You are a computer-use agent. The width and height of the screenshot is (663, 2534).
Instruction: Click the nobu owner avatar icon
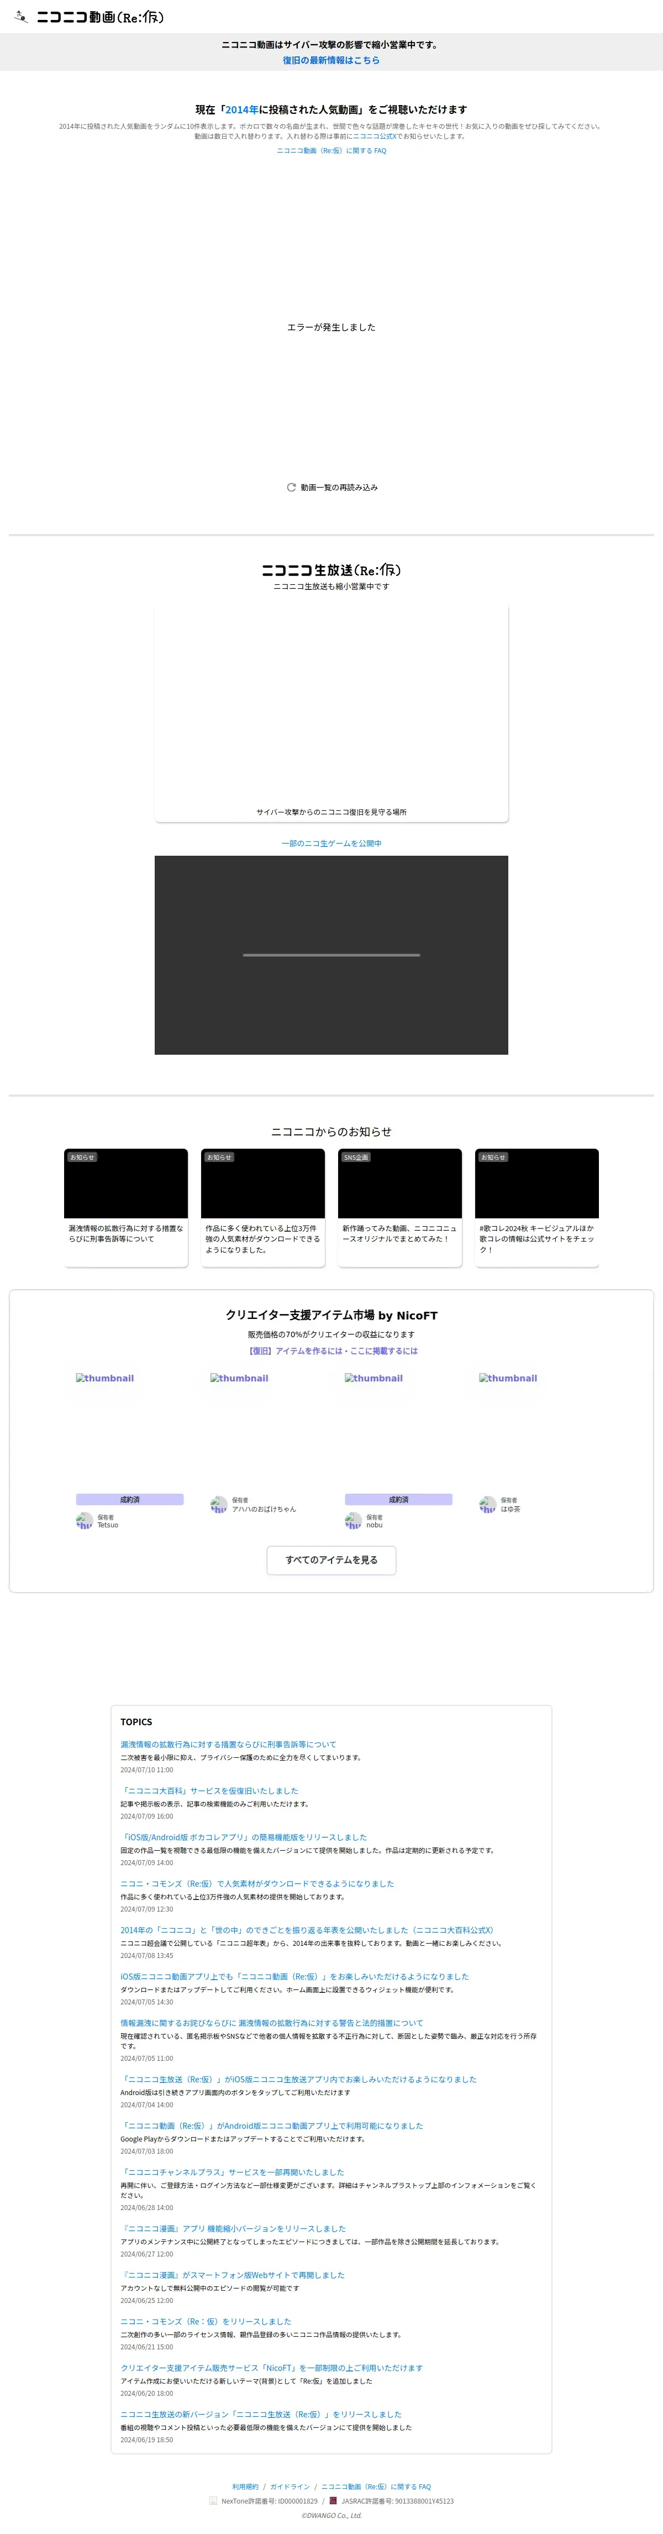click(x=353, y=1521)
